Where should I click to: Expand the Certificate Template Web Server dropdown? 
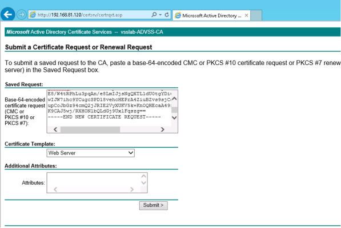click(90, 153)
